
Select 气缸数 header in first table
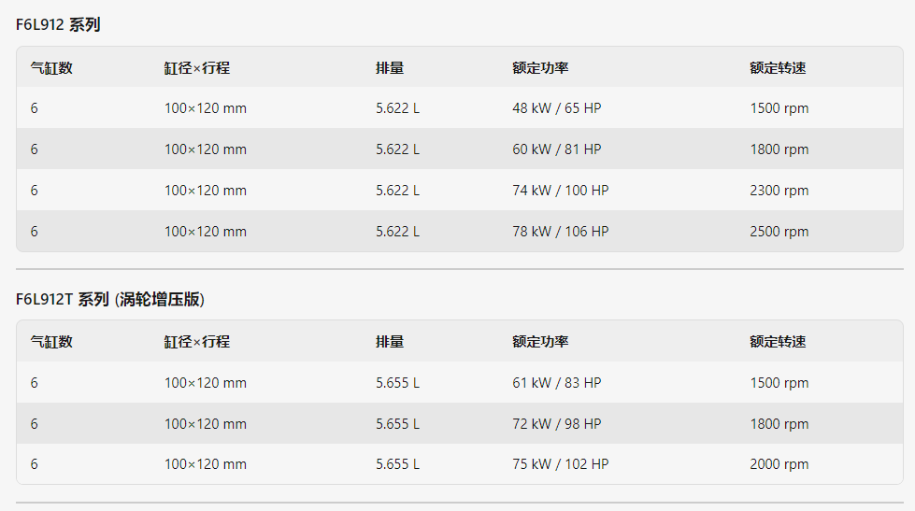[51, 67]
